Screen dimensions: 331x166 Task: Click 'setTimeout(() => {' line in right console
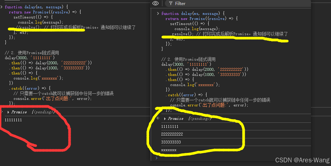click(x=190, y=24)
